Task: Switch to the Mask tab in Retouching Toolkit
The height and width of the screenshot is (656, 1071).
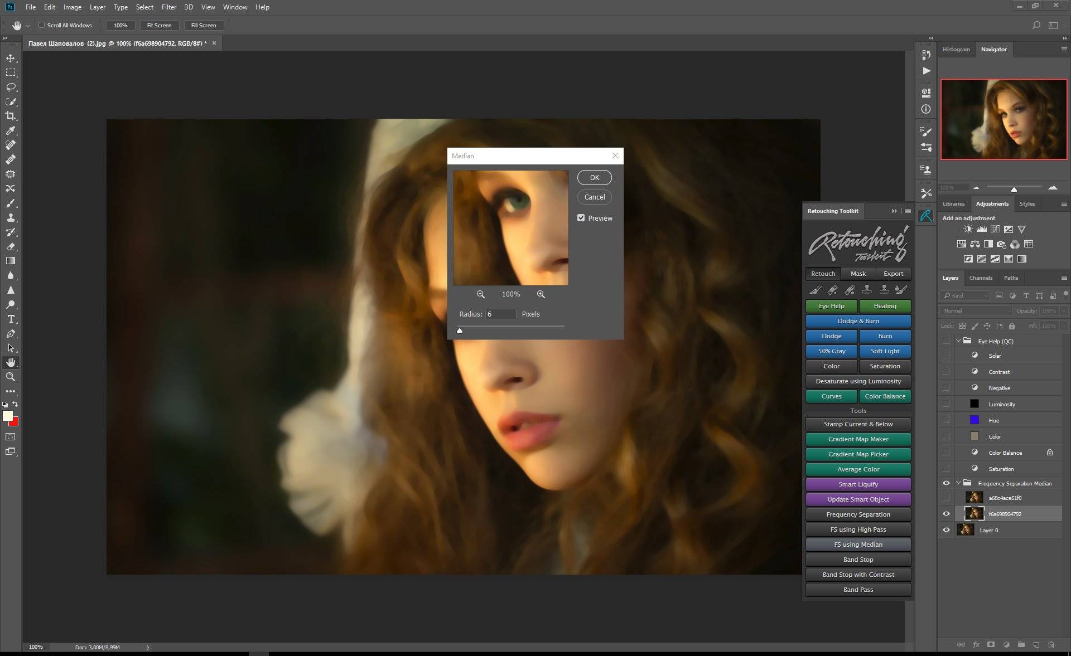Action: click(x=858, y=274)
